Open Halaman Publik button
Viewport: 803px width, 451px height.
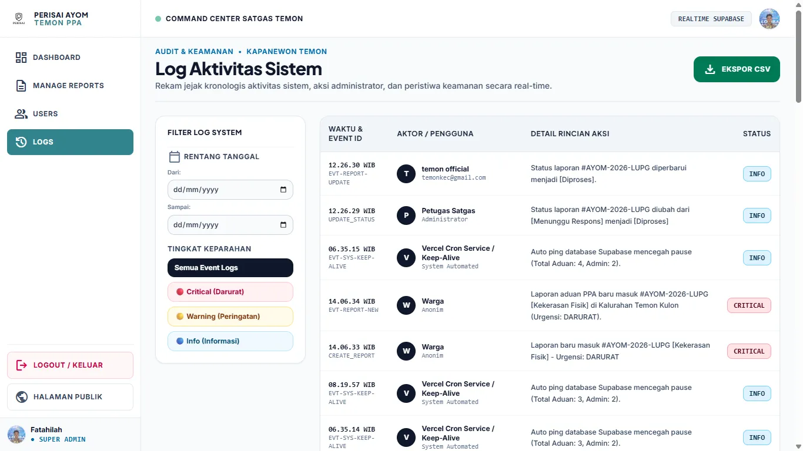click(70, 397)
